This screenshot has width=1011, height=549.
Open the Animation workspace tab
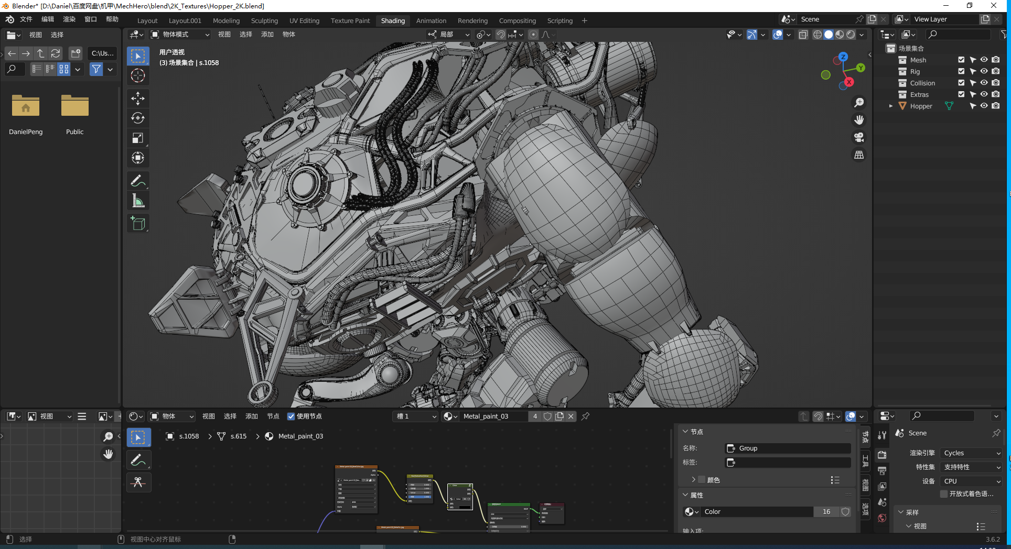coord(431,21)
